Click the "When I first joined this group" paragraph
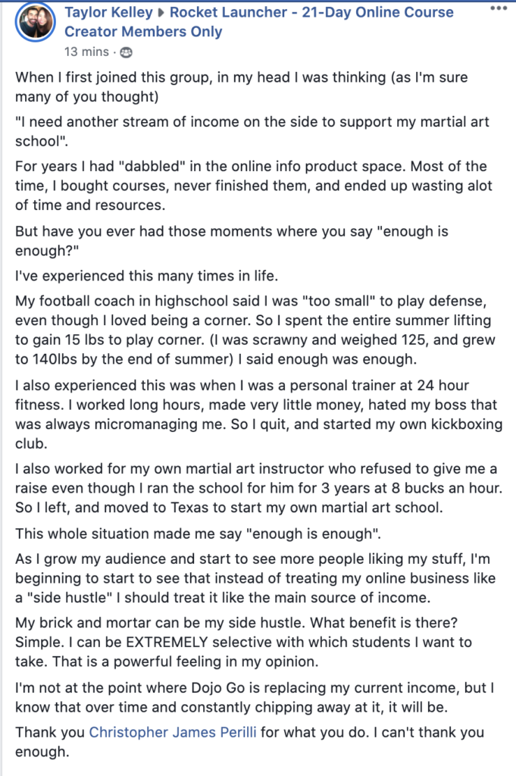 coord(250,86)
